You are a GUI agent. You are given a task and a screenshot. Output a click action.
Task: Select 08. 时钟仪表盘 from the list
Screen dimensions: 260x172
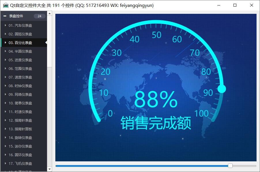(20, 86)
